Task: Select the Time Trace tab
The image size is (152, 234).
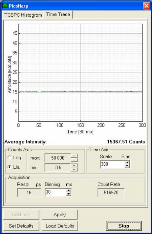Action: tap(58, 15)
